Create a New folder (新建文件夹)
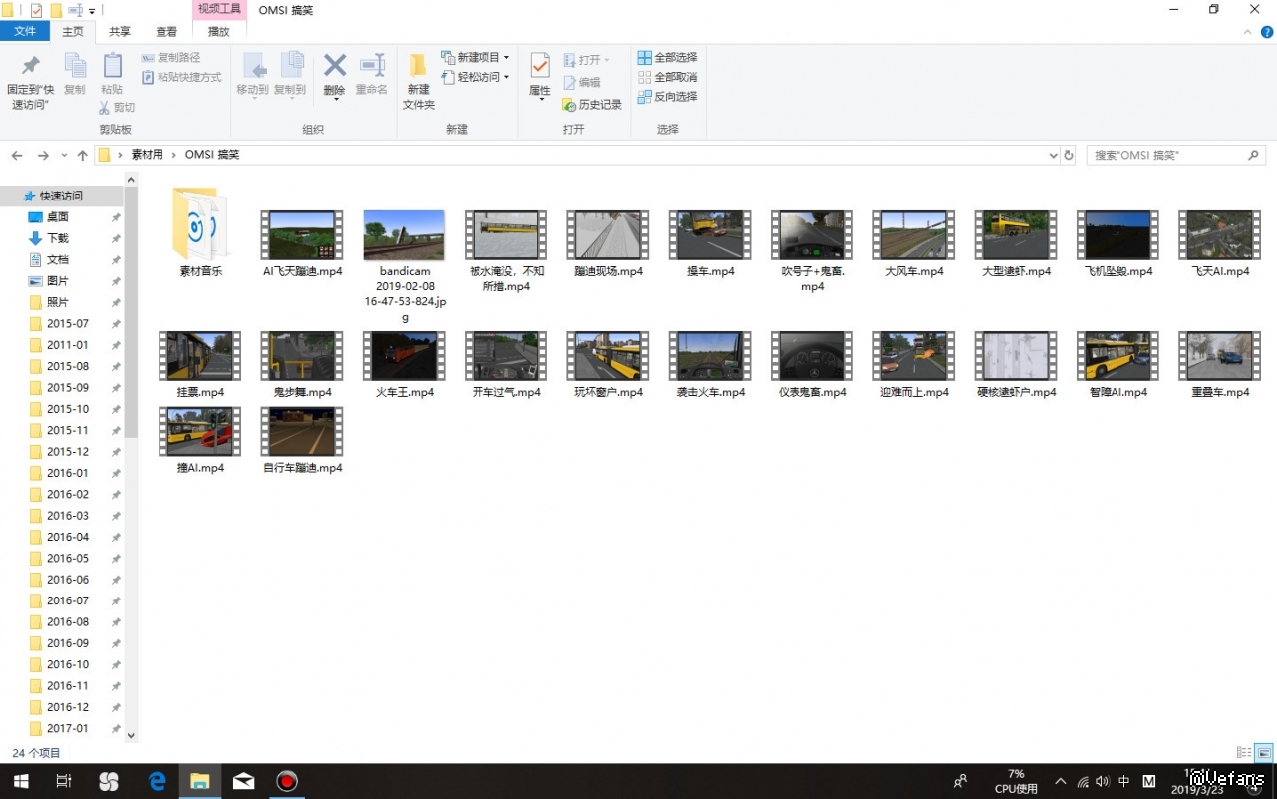The width and height of the screenshot is (1277, 799). [x=419, y=81]
